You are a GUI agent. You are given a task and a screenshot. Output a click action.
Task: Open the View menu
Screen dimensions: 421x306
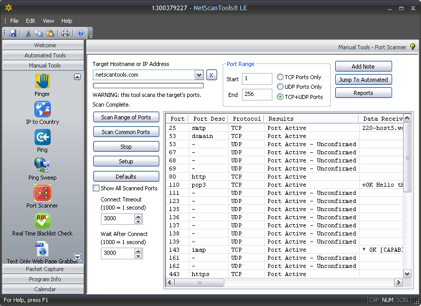tap(48, 21)
